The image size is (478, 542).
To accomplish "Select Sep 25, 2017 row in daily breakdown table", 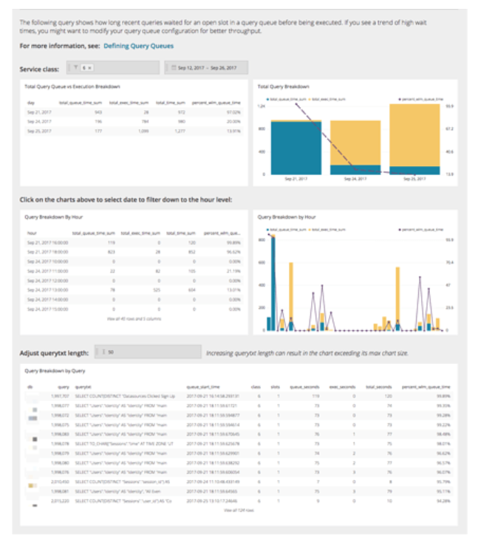I will (x=134, y=131).
